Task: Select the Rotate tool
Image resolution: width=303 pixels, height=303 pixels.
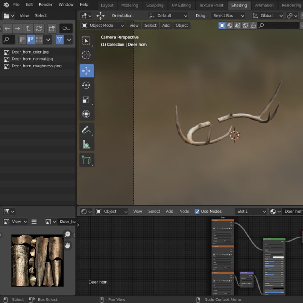Action: tap(86, 85)
